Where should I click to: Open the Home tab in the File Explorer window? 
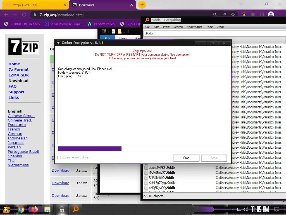coord(123,38)
